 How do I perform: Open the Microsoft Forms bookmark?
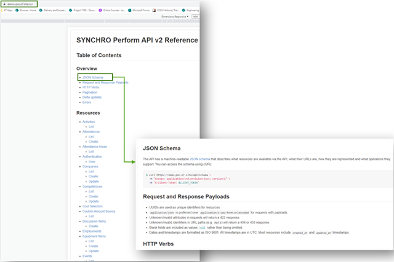139,10
